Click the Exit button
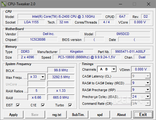Viewport: 156px width, 120px height. 143,115
